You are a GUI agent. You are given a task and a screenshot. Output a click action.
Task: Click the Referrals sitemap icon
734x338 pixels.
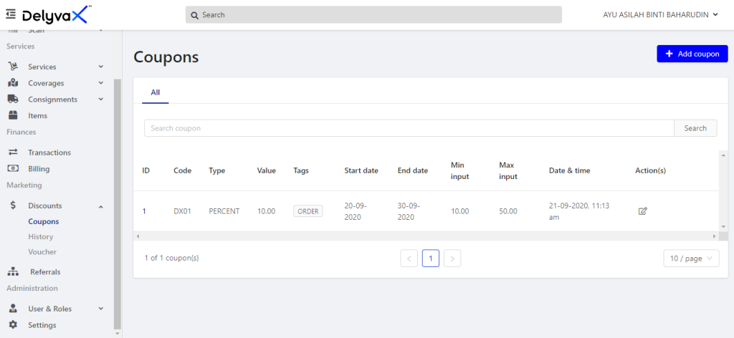coord(13,271)
